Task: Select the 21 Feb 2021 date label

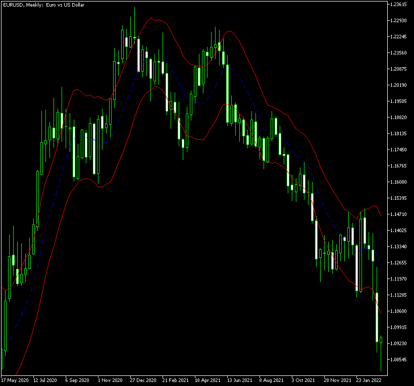Action: 176,380
